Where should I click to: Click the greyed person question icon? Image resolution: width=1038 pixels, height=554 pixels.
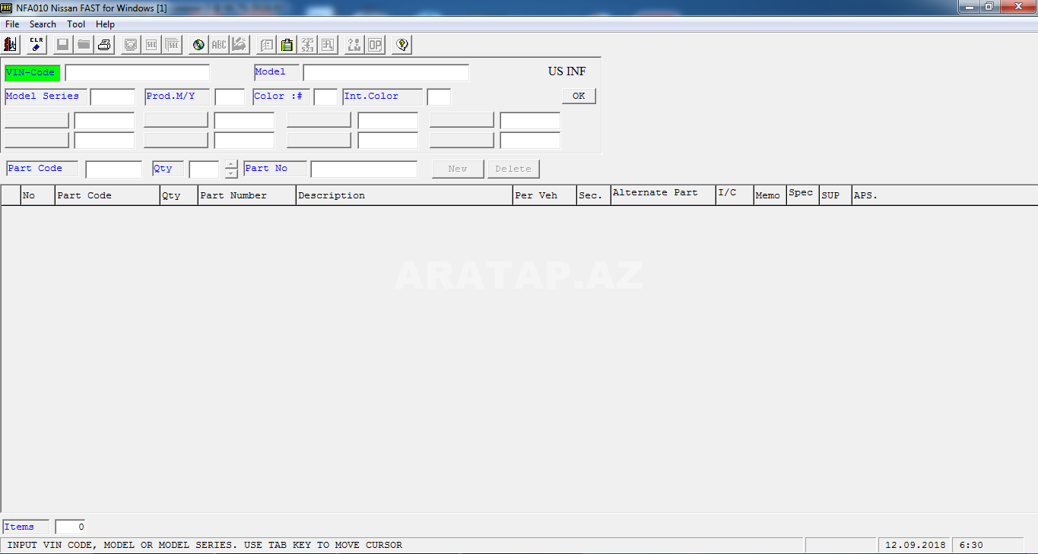(x=354, y=45)
